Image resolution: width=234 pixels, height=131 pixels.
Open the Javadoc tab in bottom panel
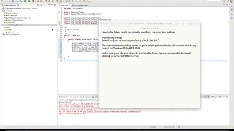tap(74, 97)
